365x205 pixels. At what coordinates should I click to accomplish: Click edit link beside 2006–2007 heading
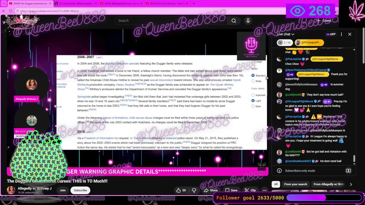click(100, 57)
